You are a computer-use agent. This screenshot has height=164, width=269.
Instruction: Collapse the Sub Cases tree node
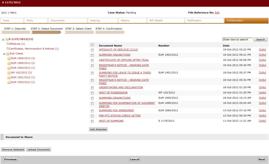pyautogui.click(x=4, y=54)
